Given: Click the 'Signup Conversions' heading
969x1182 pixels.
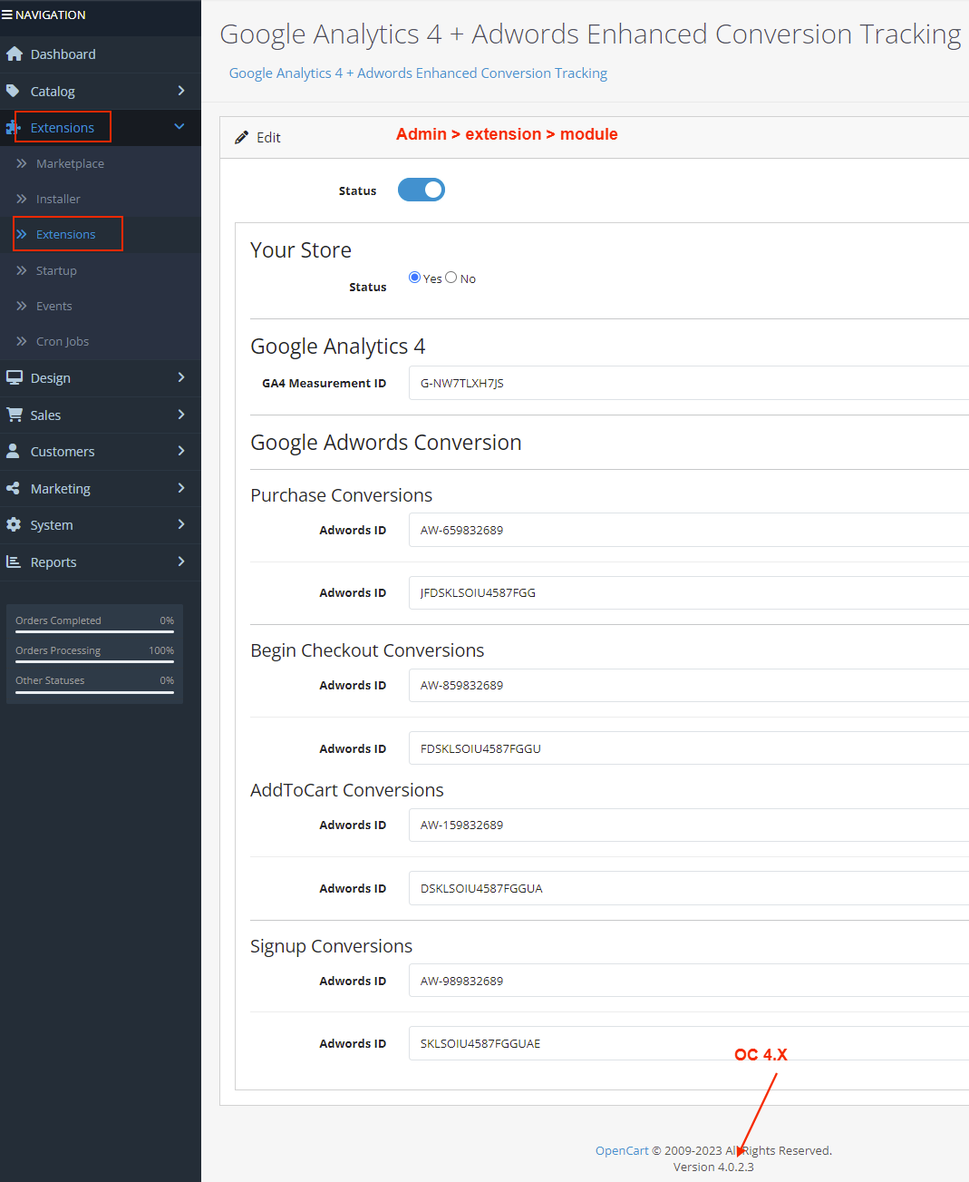Looking at the screenshot, I should 332,946.
